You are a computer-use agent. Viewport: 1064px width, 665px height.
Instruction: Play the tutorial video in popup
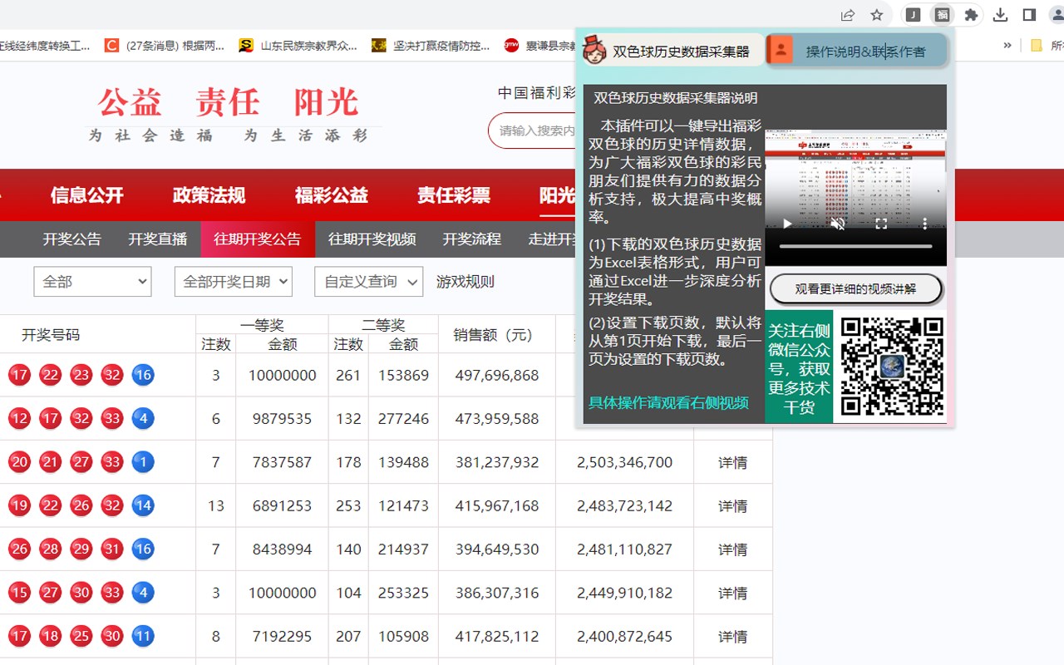[x=787, y=224]
